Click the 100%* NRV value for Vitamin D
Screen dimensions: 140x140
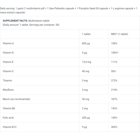(115, 53)
